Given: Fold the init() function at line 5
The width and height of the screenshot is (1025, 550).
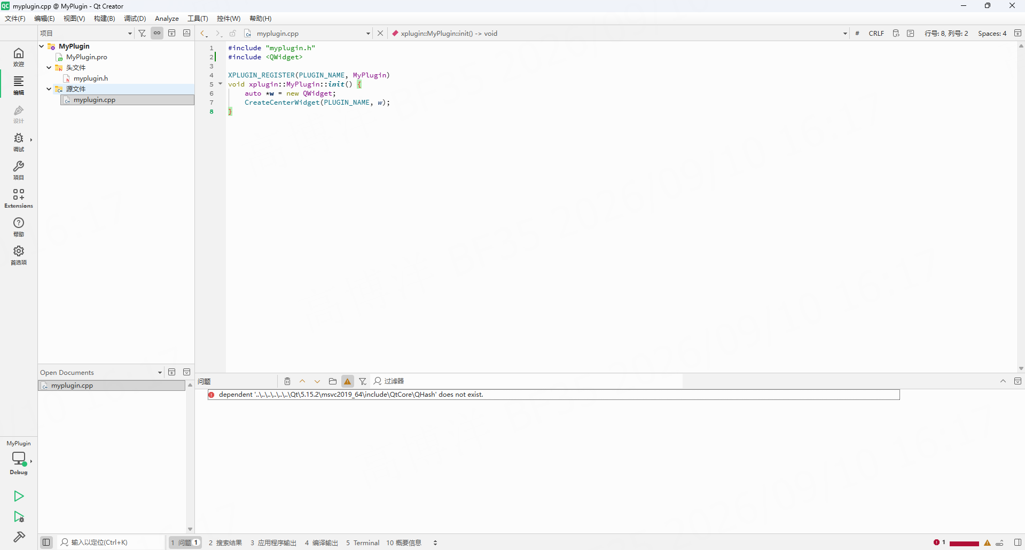Looking at the screenshot, I should tap(220, 84).
